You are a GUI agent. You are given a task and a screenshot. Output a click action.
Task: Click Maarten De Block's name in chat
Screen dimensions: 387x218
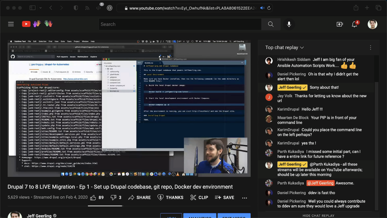click(x=293, y=118)
